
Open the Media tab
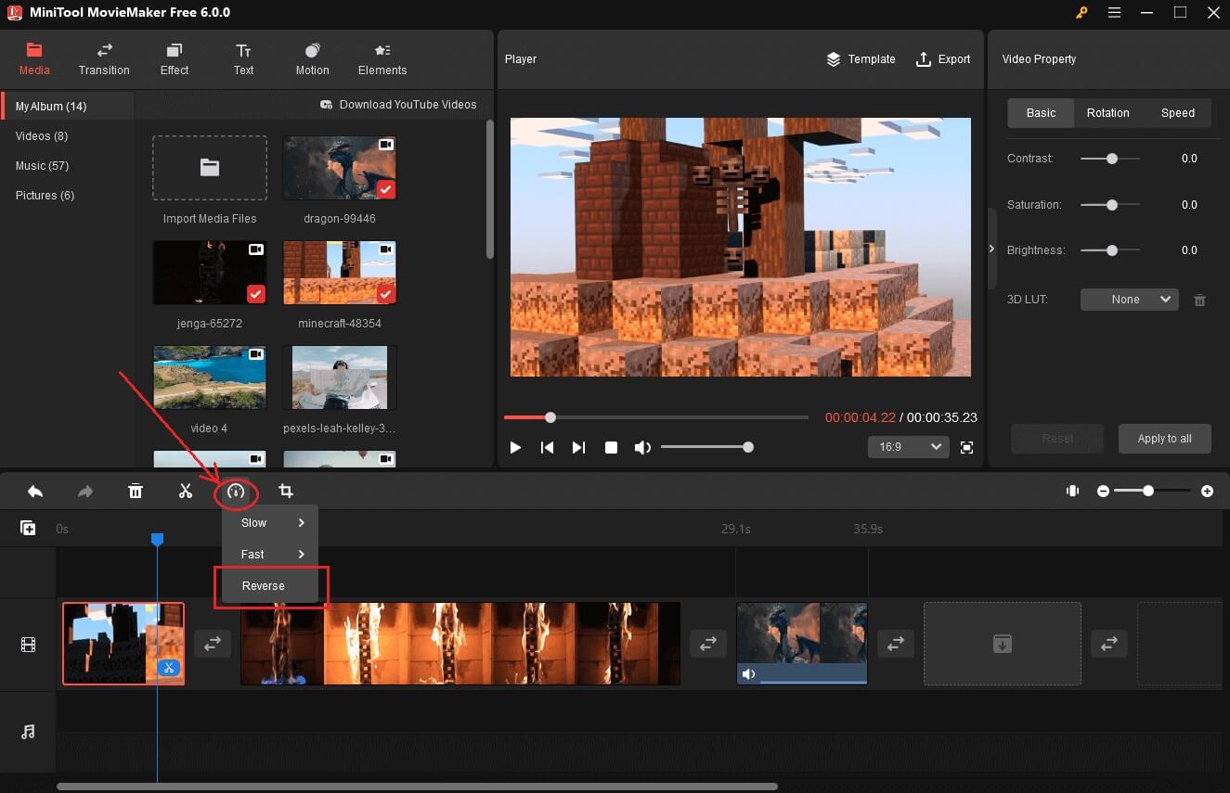tap(34, 59)
